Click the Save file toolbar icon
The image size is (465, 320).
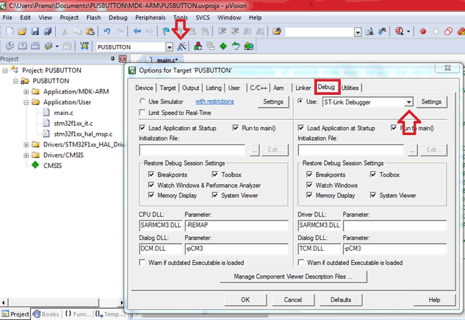pos(36,31)
